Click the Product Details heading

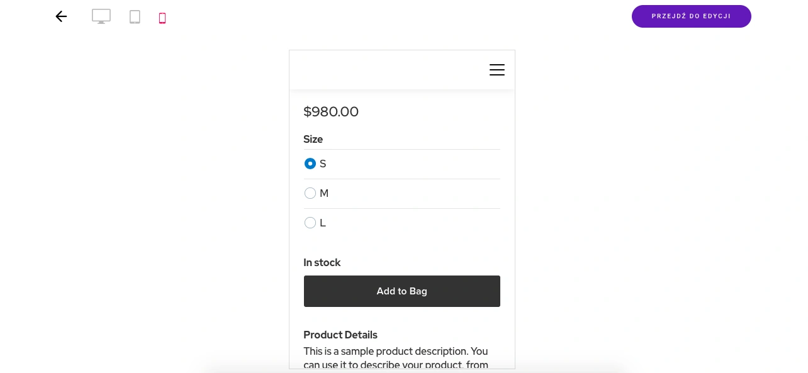click(340, 335)
